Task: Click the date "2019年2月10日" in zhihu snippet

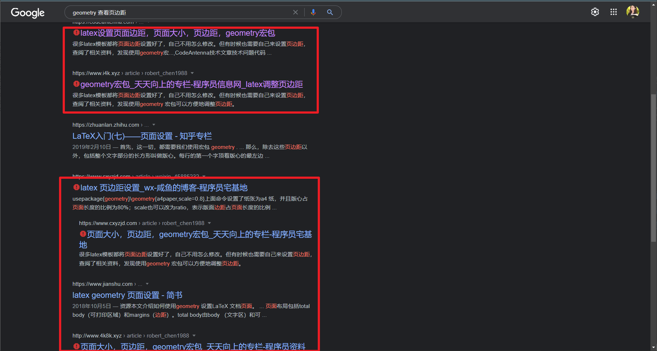Action: point(91,147)
